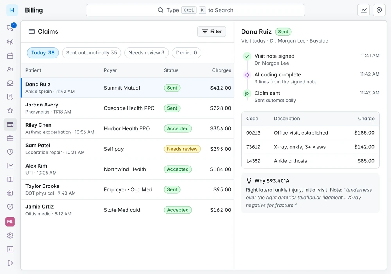Viewport: 391px width, 274px height.
Task: Click code 73610 in detail table
Action: (x=253, y=147)
